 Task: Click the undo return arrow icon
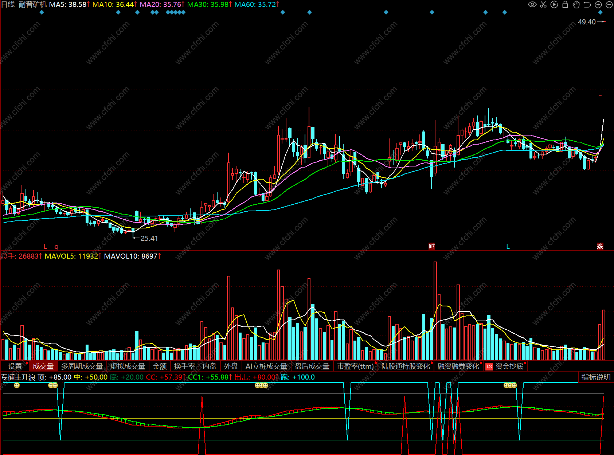[x=587, y=5]
